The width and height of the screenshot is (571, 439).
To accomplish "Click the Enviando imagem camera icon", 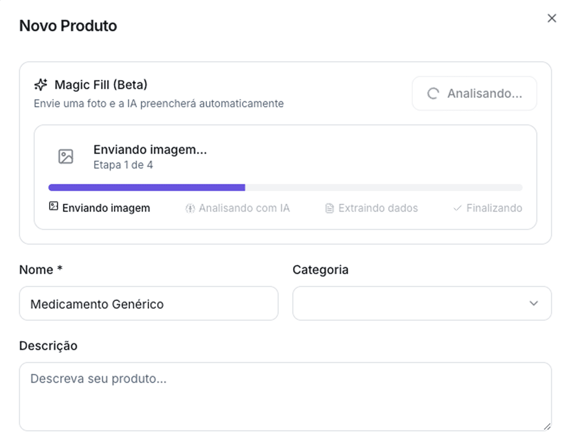I will point(53,206).
